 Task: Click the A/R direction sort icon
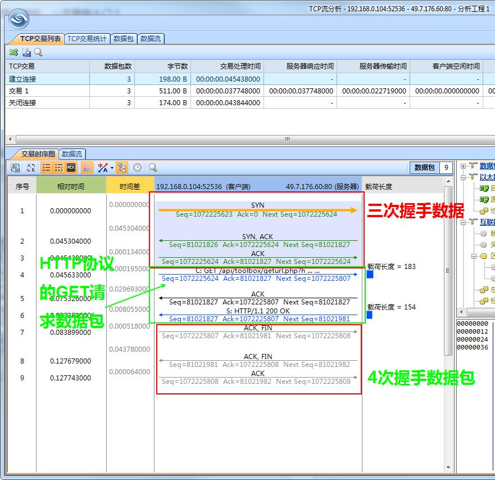tap(31, 167)
